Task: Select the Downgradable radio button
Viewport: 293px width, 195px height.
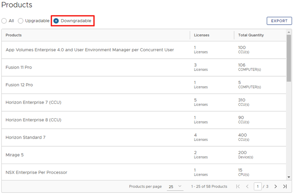Action: point(56,21)
